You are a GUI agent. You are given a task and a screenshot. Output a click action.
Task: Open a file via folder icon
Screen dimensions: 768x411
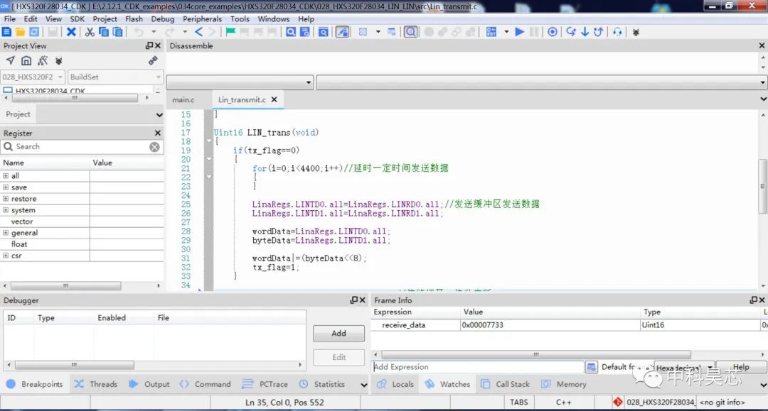[20, 32]
